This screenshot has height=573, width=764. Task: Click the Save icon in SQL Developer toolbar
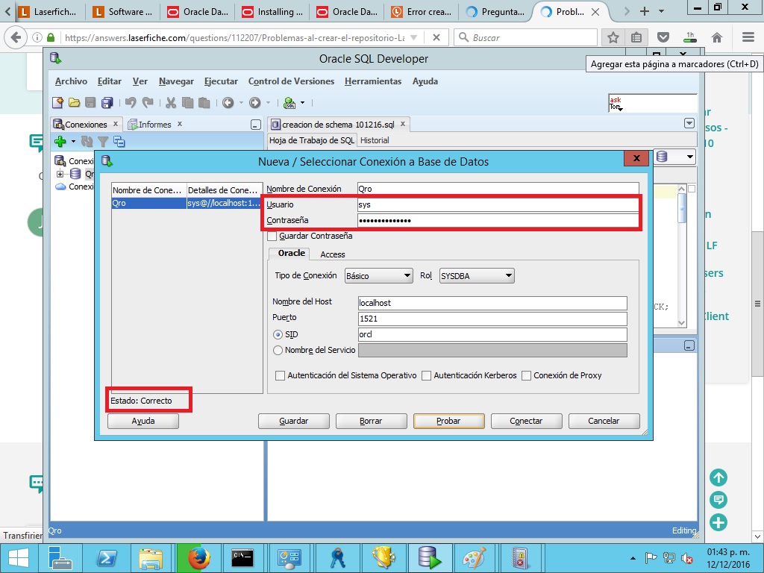point(90,102)
